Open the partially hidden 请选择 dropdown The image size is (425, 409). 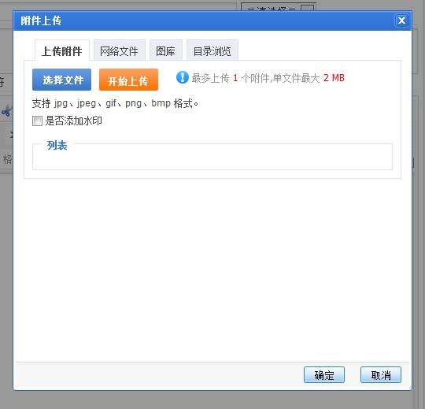coord(279,8)
